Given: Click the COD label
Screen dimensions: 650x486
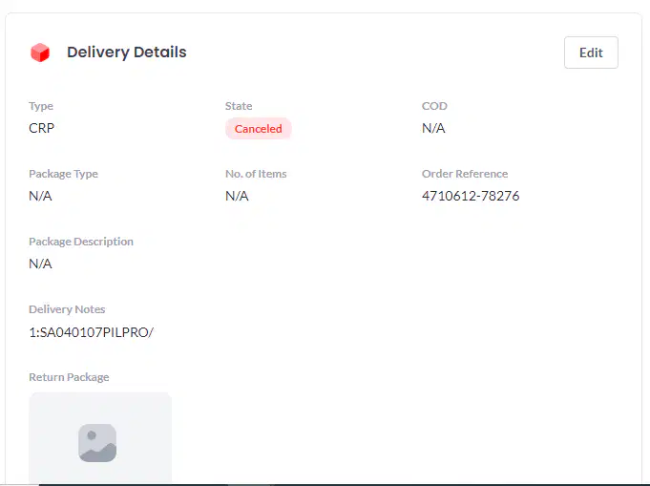Looking at the screenshot, I should tap(434, 106).
